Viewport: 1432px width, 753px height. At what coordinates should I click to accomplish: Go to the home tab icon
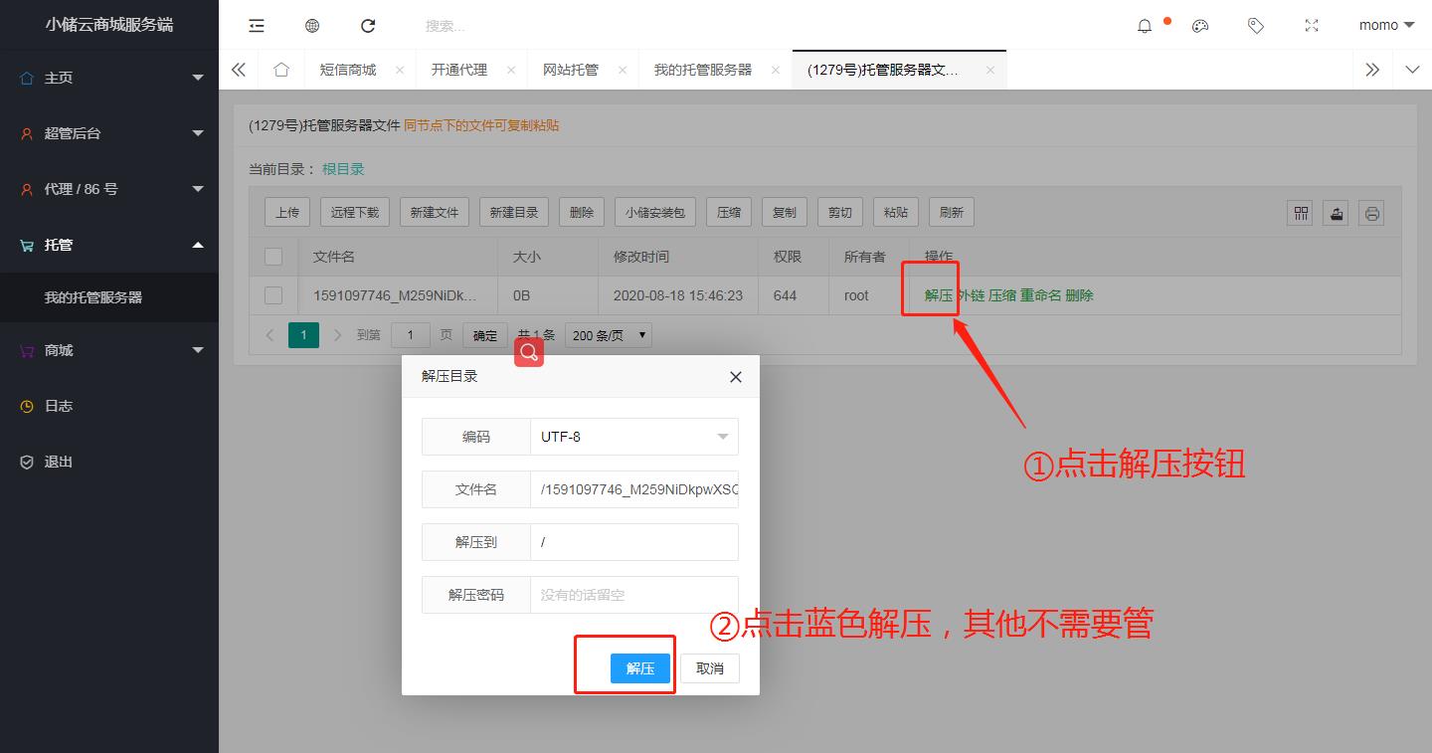tap(281, 70)
